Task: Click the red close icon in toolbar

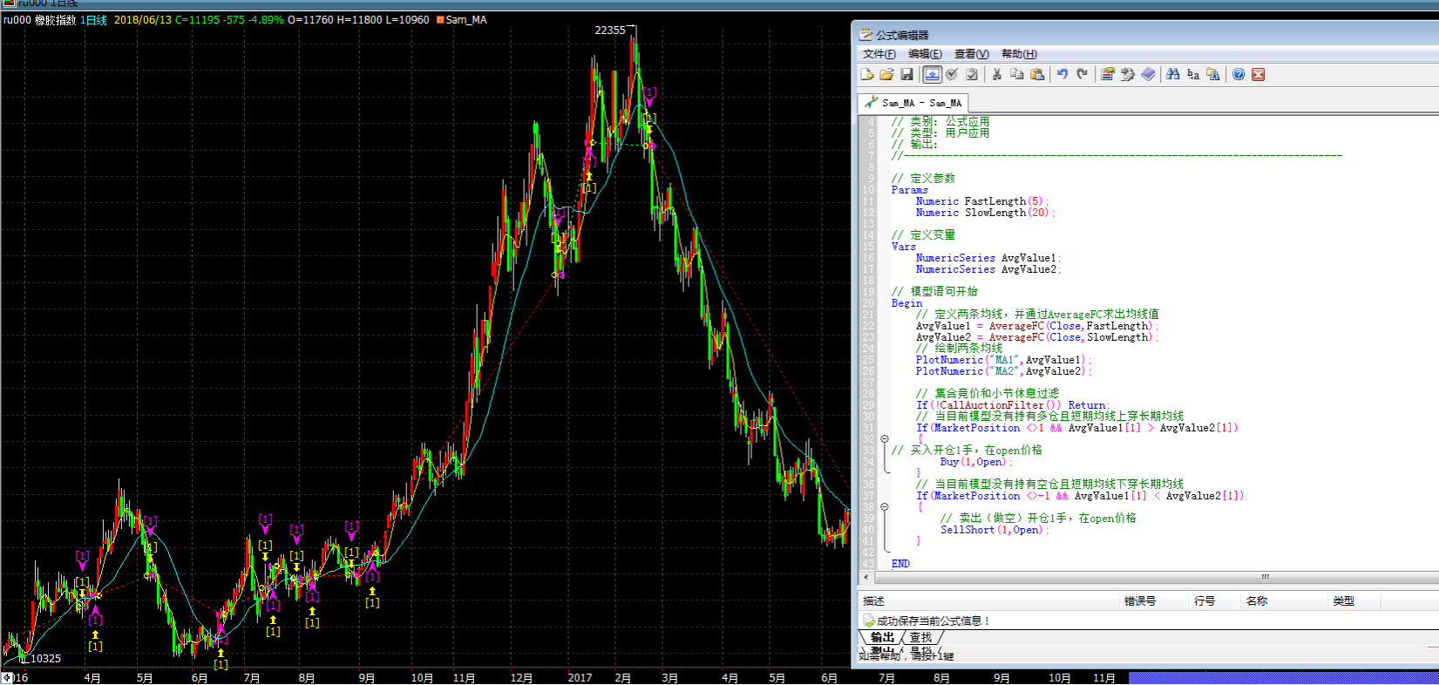Action: click(1259, 75)
